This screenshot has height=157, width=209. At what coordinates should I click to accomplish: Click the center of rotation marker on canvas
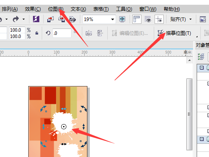(x=64, y=126)
